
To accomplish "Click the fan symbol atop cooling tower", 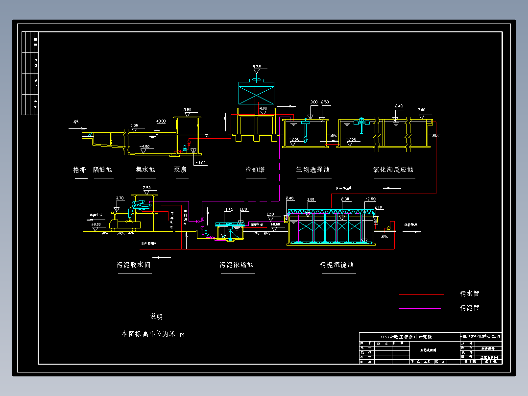I will 257,79.
